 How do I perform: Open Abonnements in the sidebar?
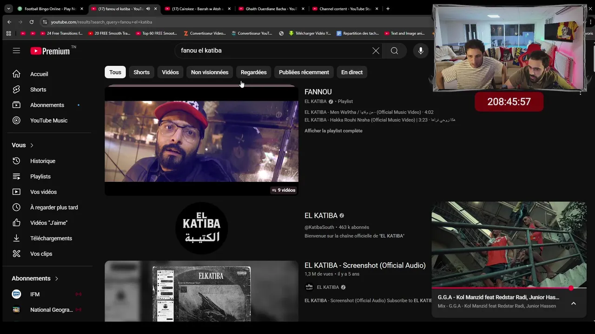[x=47, y=105]
